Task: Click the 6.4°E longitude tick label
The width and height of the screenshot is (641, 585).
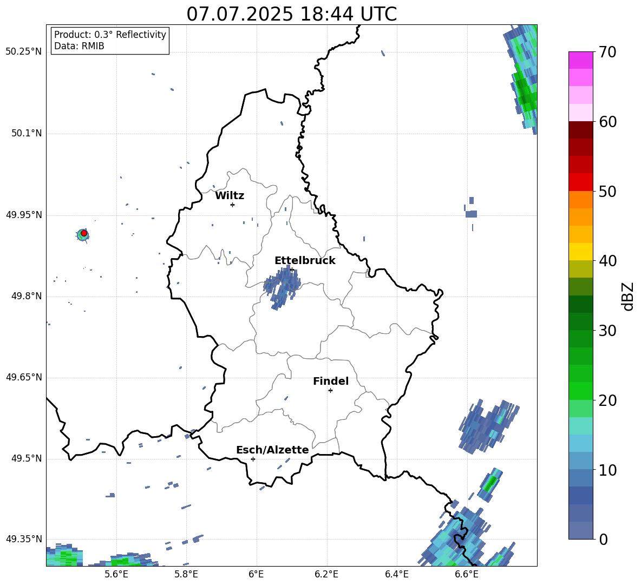Action: click(396, 574)
